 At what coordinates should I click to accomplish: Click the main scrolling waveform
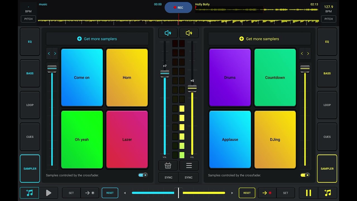178,21
